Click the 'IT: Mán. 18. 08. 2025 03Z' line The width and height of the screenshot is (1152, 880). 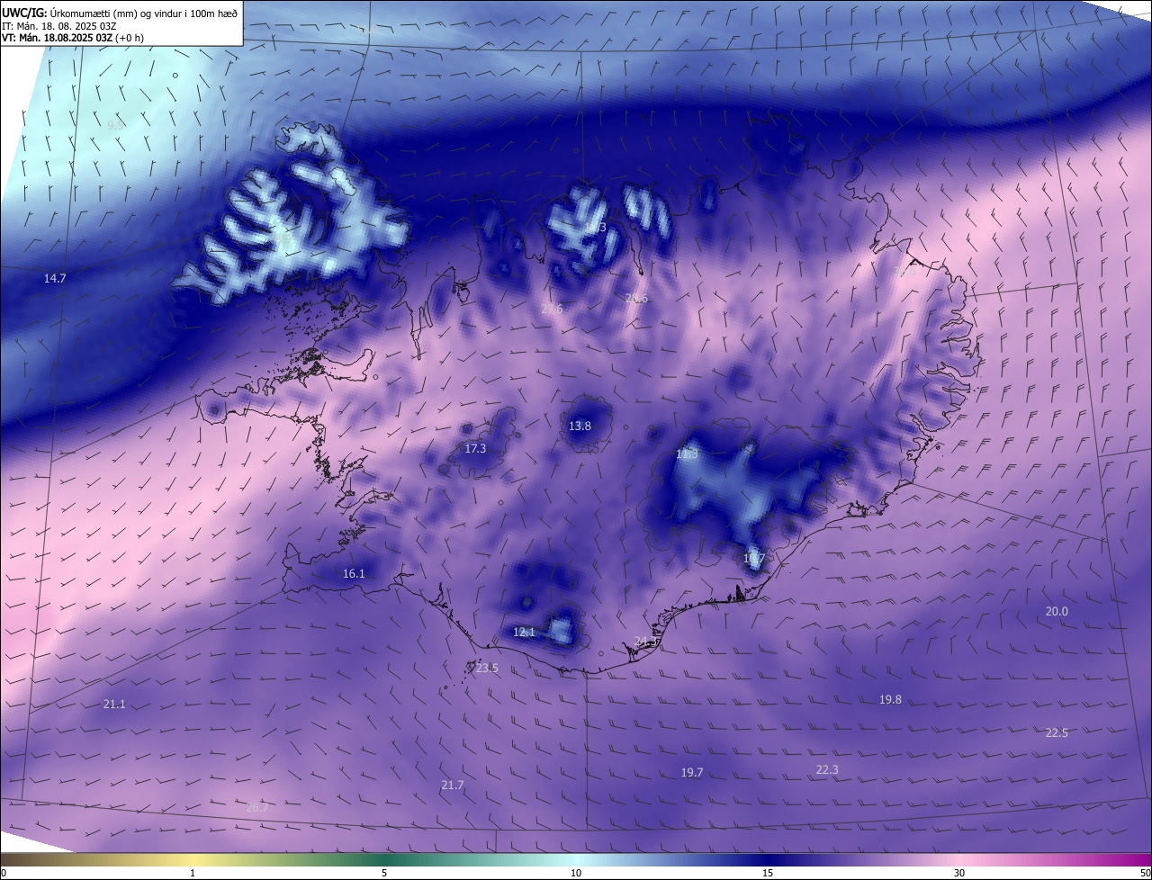point(60,26)
